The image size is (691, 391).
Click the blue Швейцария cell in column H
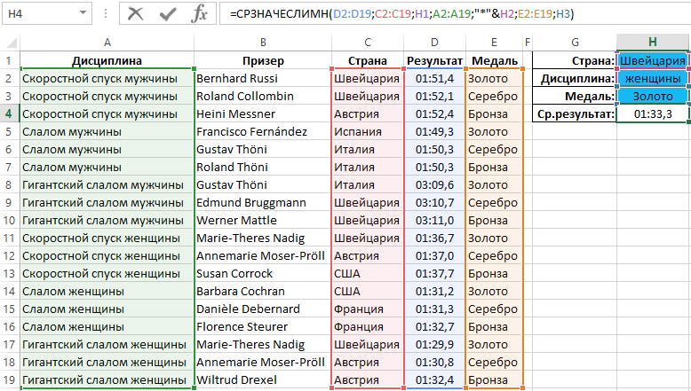(653, 60)
